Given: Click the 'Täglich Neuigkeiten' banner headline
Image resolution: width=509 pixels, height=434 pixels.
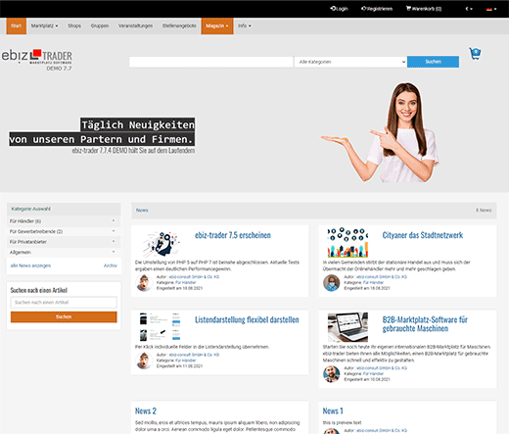Looking at the screenshot, I should click(138, 124).
